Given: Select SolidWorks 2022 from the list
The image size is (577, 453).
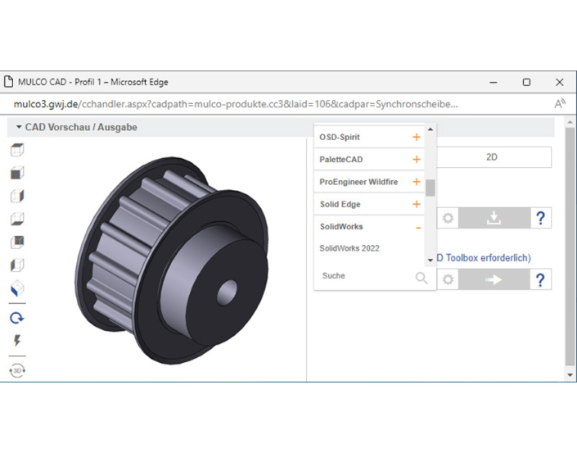Looking at the screenshot, I should 349,248.
